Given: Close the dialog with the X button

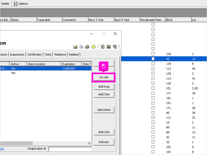Looking at the screenshot, I should tap(115, 34).
